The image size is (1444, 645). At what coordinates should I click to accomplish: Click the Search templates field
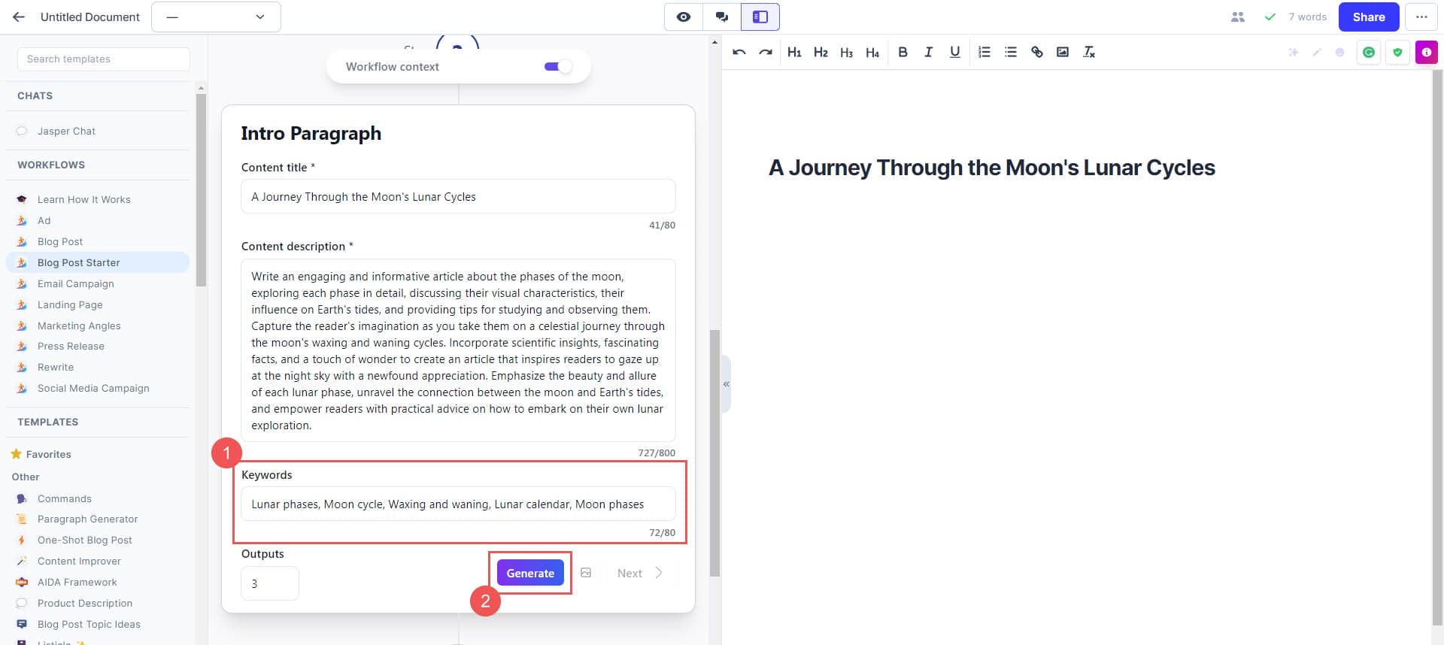[x=103, y=59]
